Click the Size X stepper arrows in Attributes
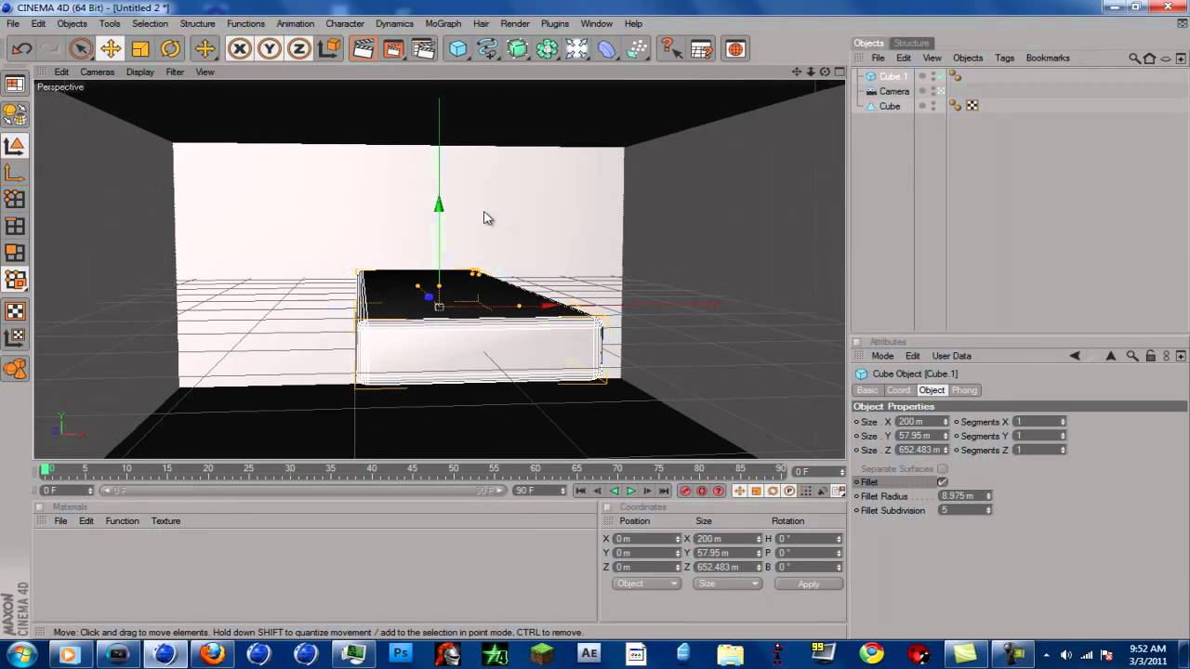1190x669 pixels. pos(945,422)
